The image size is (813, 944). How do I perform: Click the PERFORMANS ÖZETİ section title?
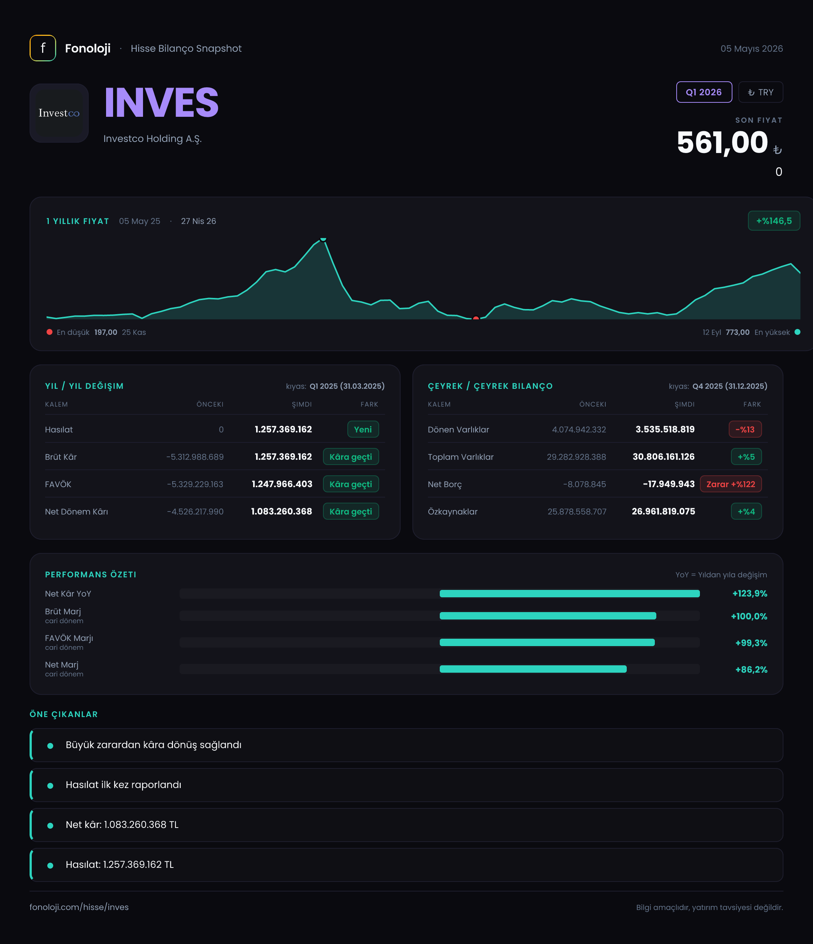point(91,574)
